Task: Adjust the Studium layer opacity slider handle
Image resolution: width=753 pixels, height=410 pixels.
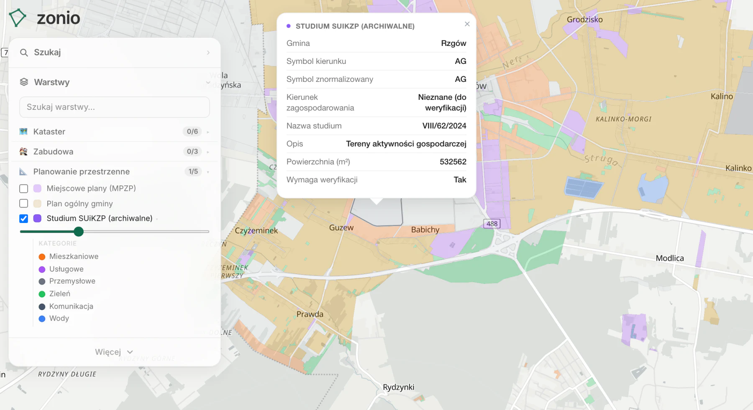Action: pos(79,231)
